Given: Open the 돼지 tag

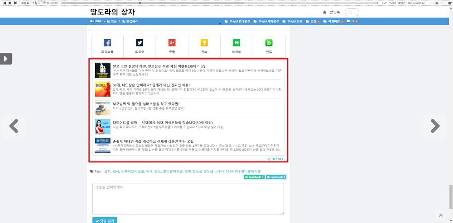Looking at the screenshot, I should click(x=116, y=171).
